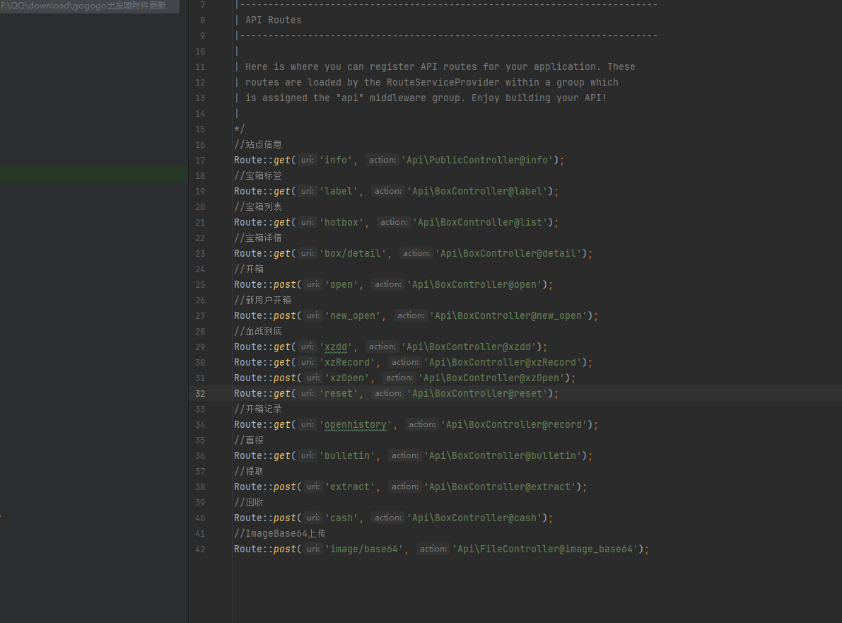Click the 'post' method on the 'open' route
The height and width of the screenshot is (623, 842).
285,285
